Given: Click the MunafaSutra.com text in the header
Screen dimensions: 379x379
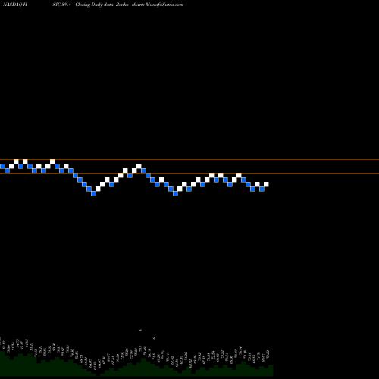Looking at the screenshot, I should point(164,5).
